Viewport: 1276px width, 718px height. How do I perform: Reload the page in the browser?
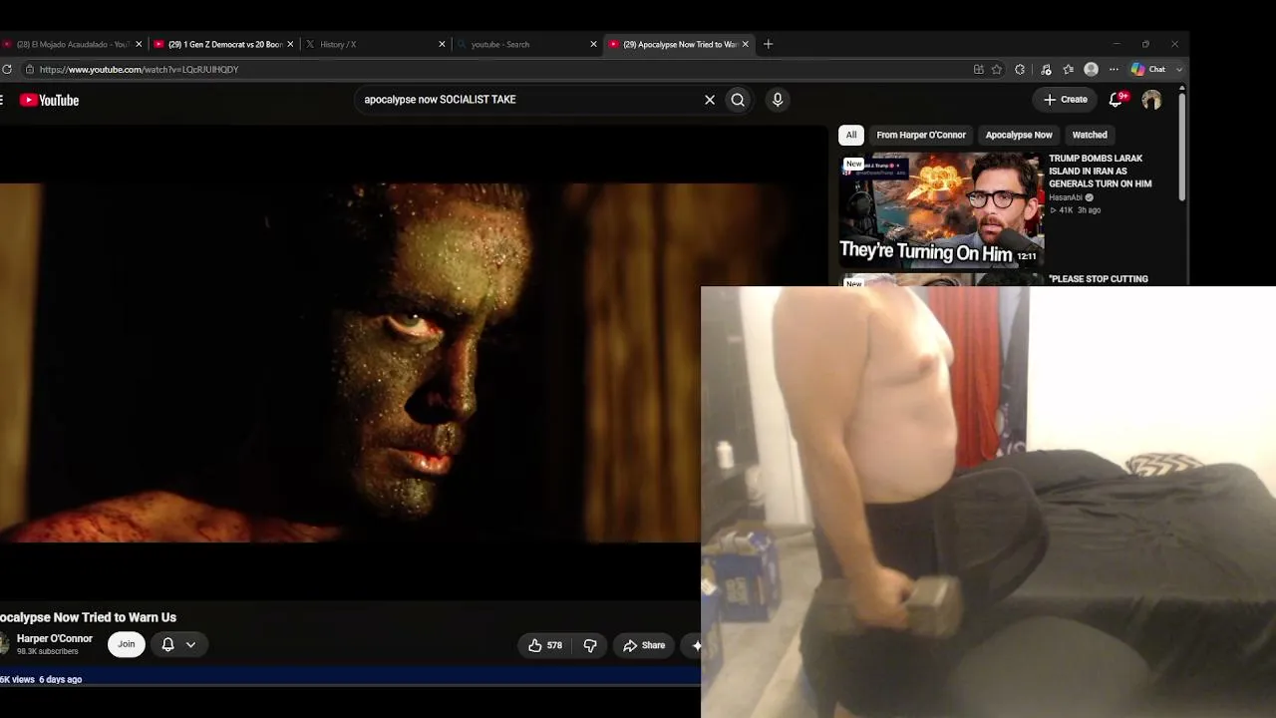(7, 70)
